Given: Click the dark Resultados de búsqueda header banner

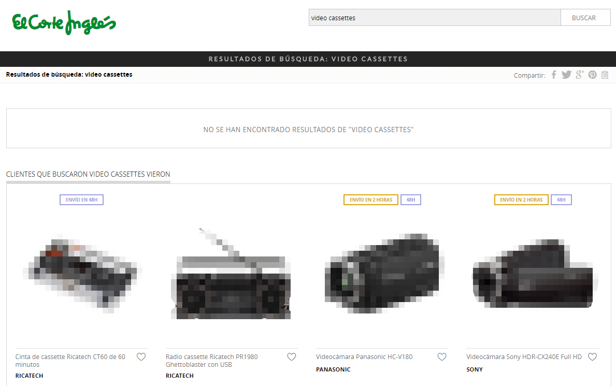Looking at the screenshot, I should point(308,59).
